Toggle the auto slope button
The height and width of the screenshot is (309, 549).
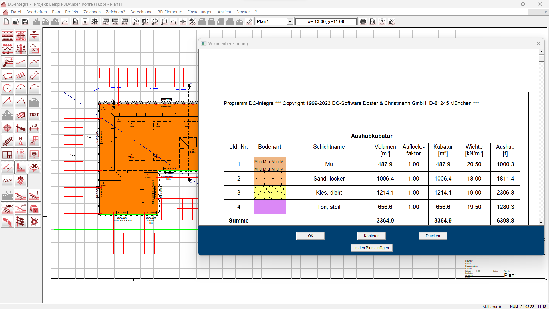tap(7, 209)
